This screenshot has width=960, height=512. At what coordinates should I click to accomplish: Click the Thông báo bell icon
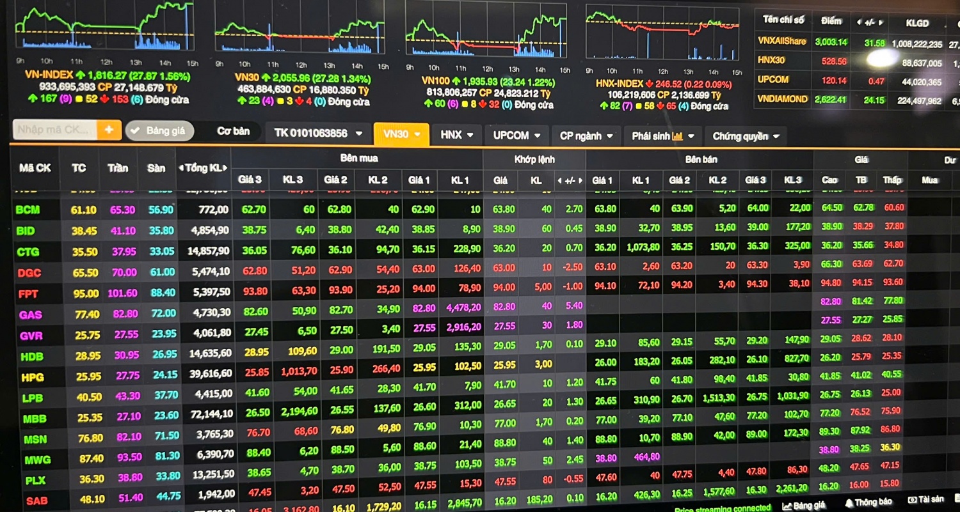pos(849,504)
